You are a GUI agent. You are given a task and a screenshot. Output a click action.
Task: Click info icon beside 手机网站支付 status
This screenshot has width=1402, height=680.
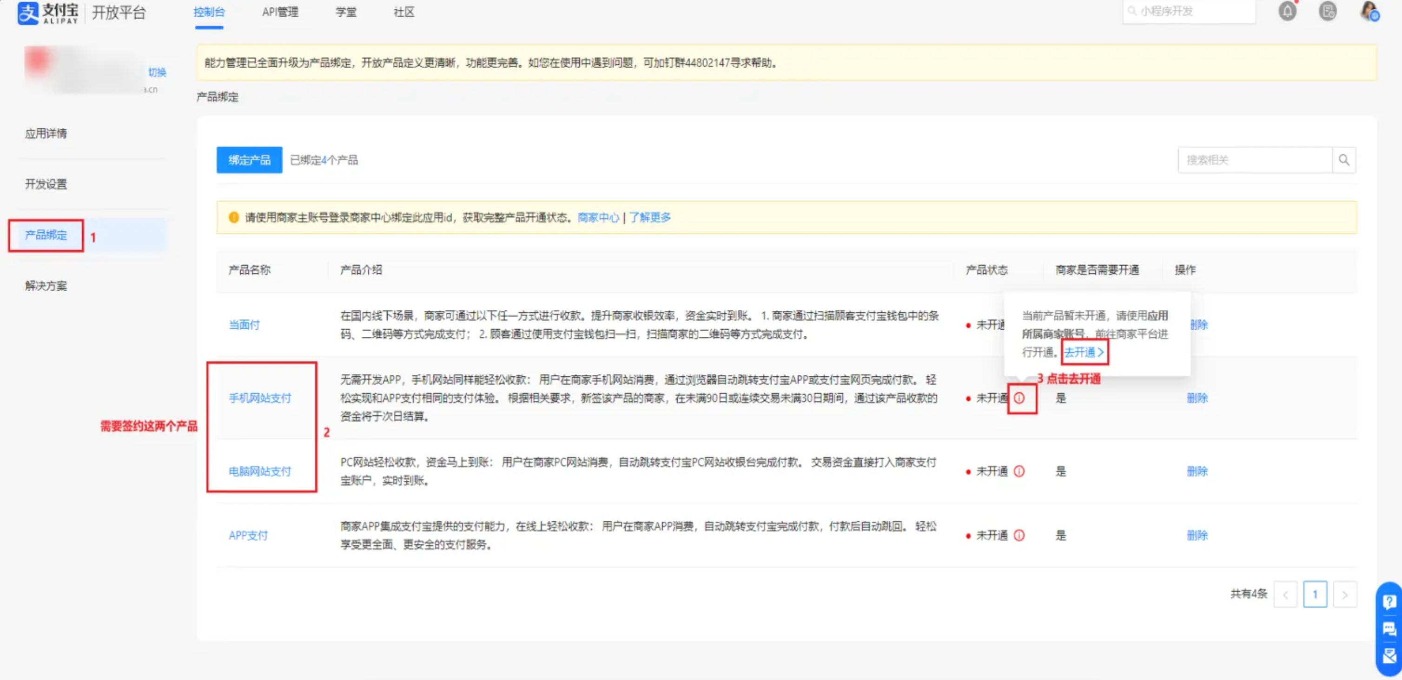1019,398
